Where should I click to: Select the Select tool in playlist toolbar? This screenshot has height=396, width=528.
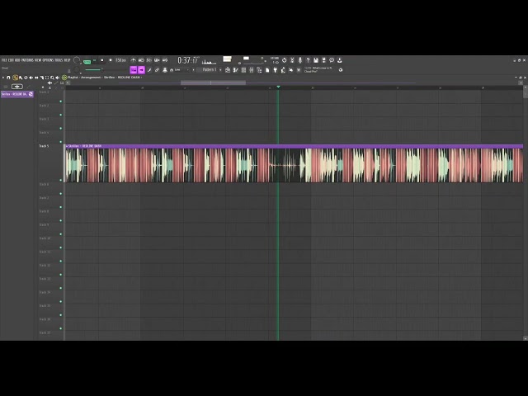pos(47,78)
